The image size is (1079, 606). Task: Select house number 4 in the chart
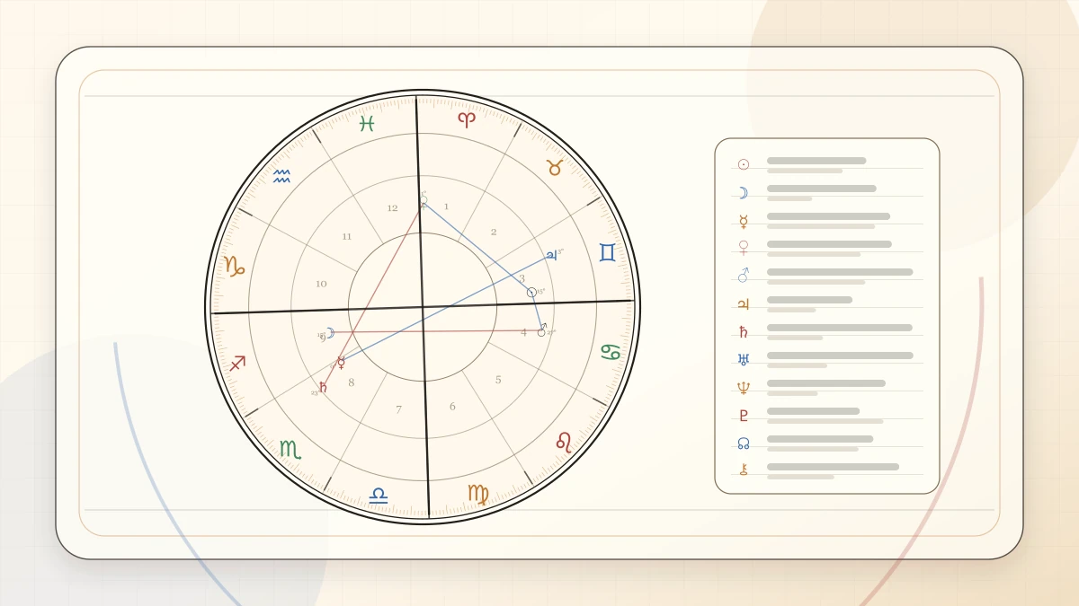tap(523, 332)
